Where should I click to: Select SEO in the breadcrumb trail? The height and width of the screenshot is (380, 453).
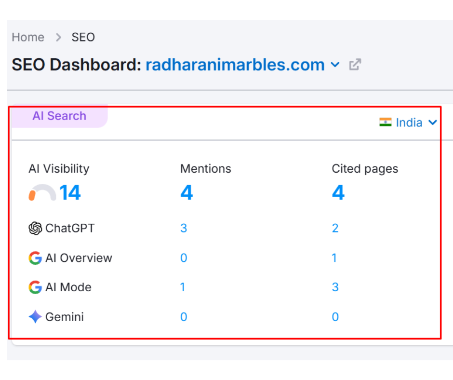point(83,37)
